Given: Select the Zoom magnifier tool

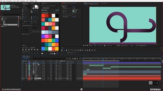Looking at the screenshot, I should tap(69, 50).
